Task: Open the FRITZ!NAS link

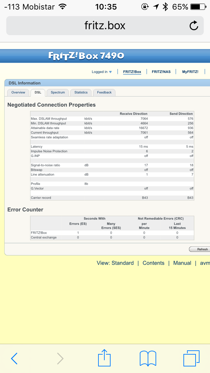Action: (161, 72)
